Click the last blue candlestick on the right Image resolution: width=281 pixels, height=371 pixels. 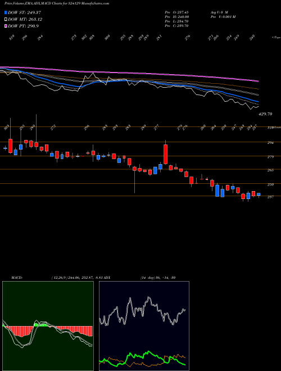(259, 194)
